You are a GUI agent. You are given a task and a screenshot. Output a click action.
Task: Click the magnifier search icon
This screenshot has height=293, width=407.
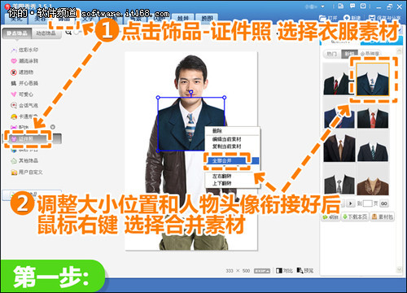pos(68,33)
